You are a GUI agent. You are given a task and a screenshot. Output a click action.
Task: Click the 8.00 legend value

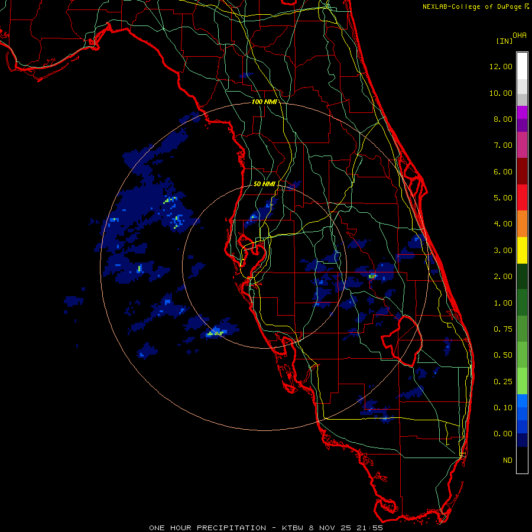click(x=503, y=119)
